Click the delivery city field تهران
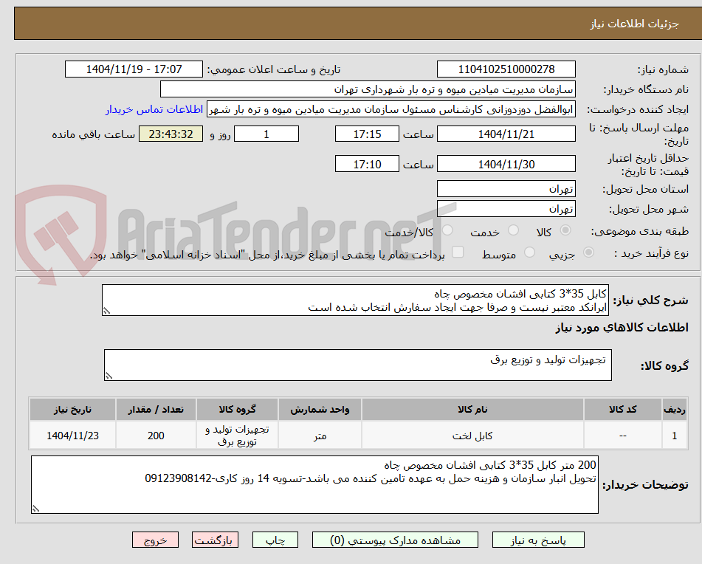Image resolution: width=702 pixels, height=564 pixels. [x=506, y=209]
